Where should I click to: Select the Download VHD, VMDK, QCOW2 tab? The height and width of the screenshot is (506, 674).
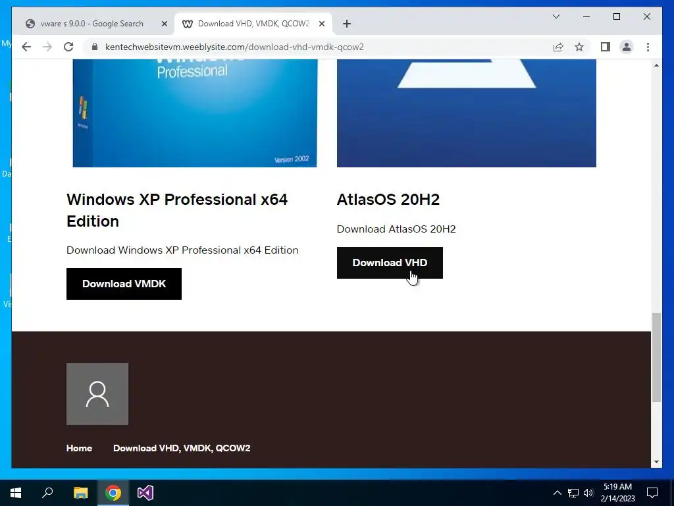253,24
